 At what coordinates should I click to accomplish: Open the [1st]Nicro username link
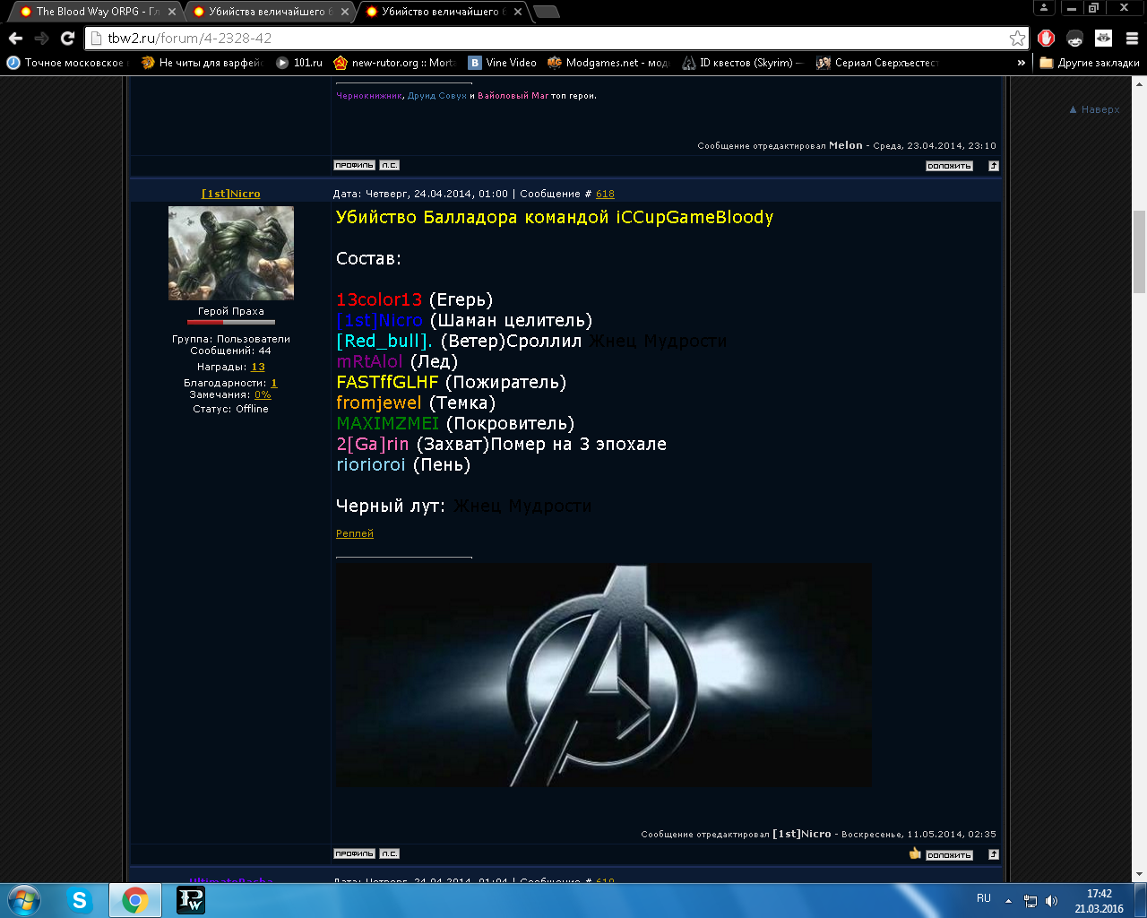pos(230,194)
